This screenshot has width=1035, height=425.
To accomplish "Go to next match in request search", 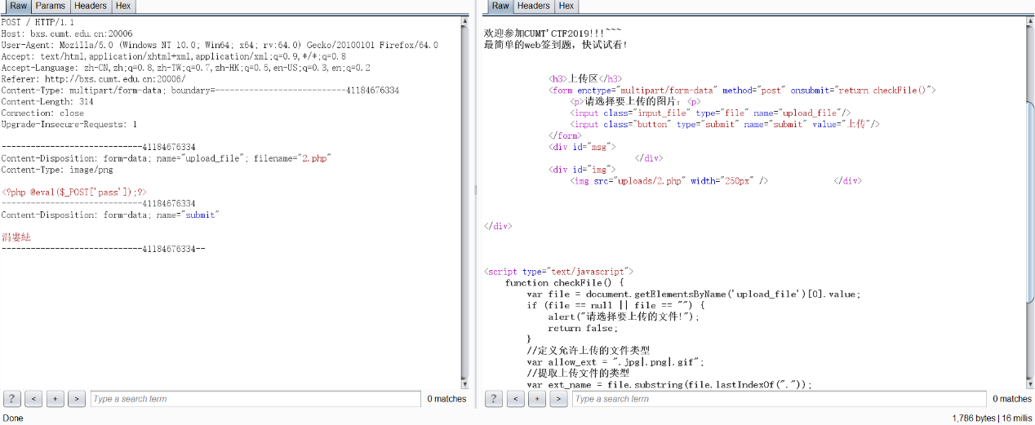I will coord(76,399).
